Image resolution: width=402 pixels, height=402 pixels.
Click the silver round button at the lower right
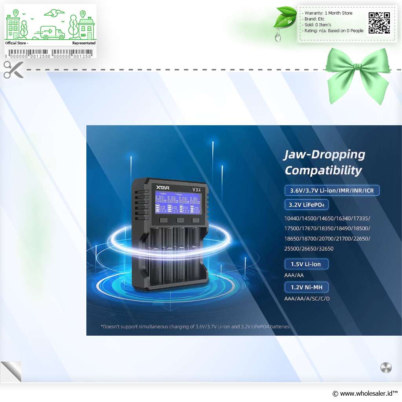click(x=386, y=367)
